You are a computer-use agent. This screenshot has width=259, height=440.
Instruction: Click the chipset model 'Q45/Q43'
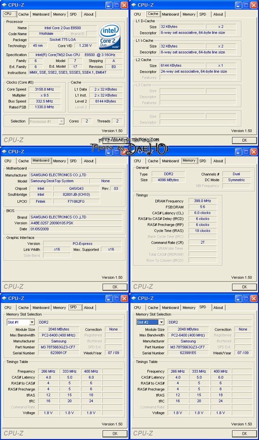point(76,189)
